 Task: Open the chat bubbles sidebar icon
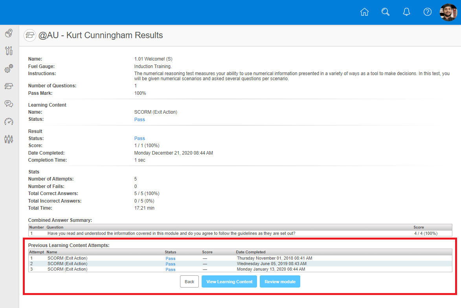pyautogui.click(x=9, y=104)
